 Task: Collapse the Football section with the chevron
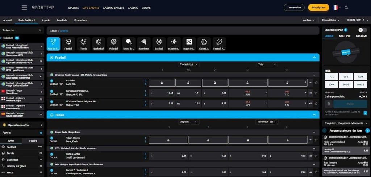point(314,58)
